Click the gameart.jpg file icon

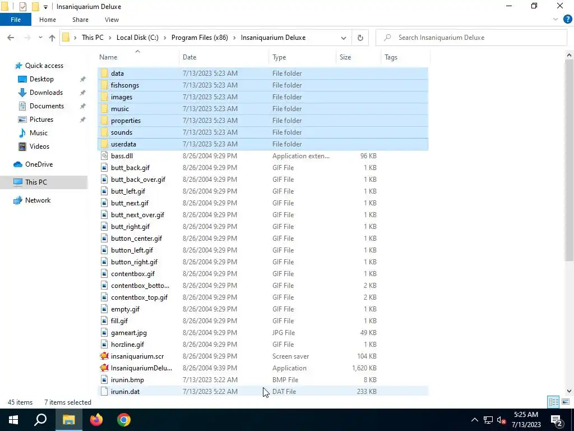(104, 332)
